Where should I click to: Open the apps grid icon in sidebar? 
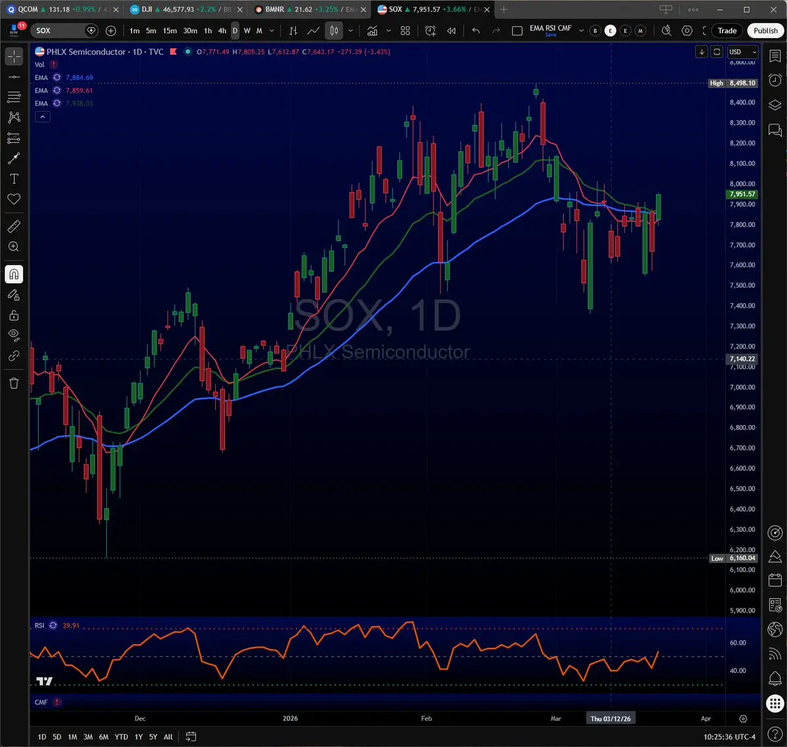tap(775, 703)
